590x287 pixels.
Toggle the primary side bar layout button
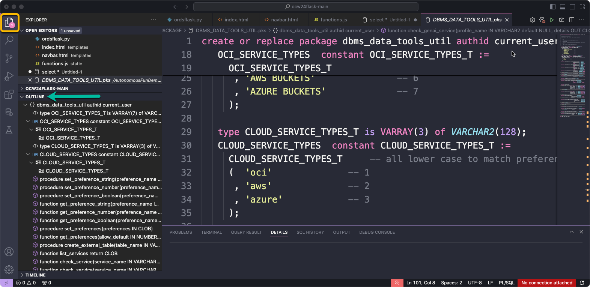click(x=553, y=7)
